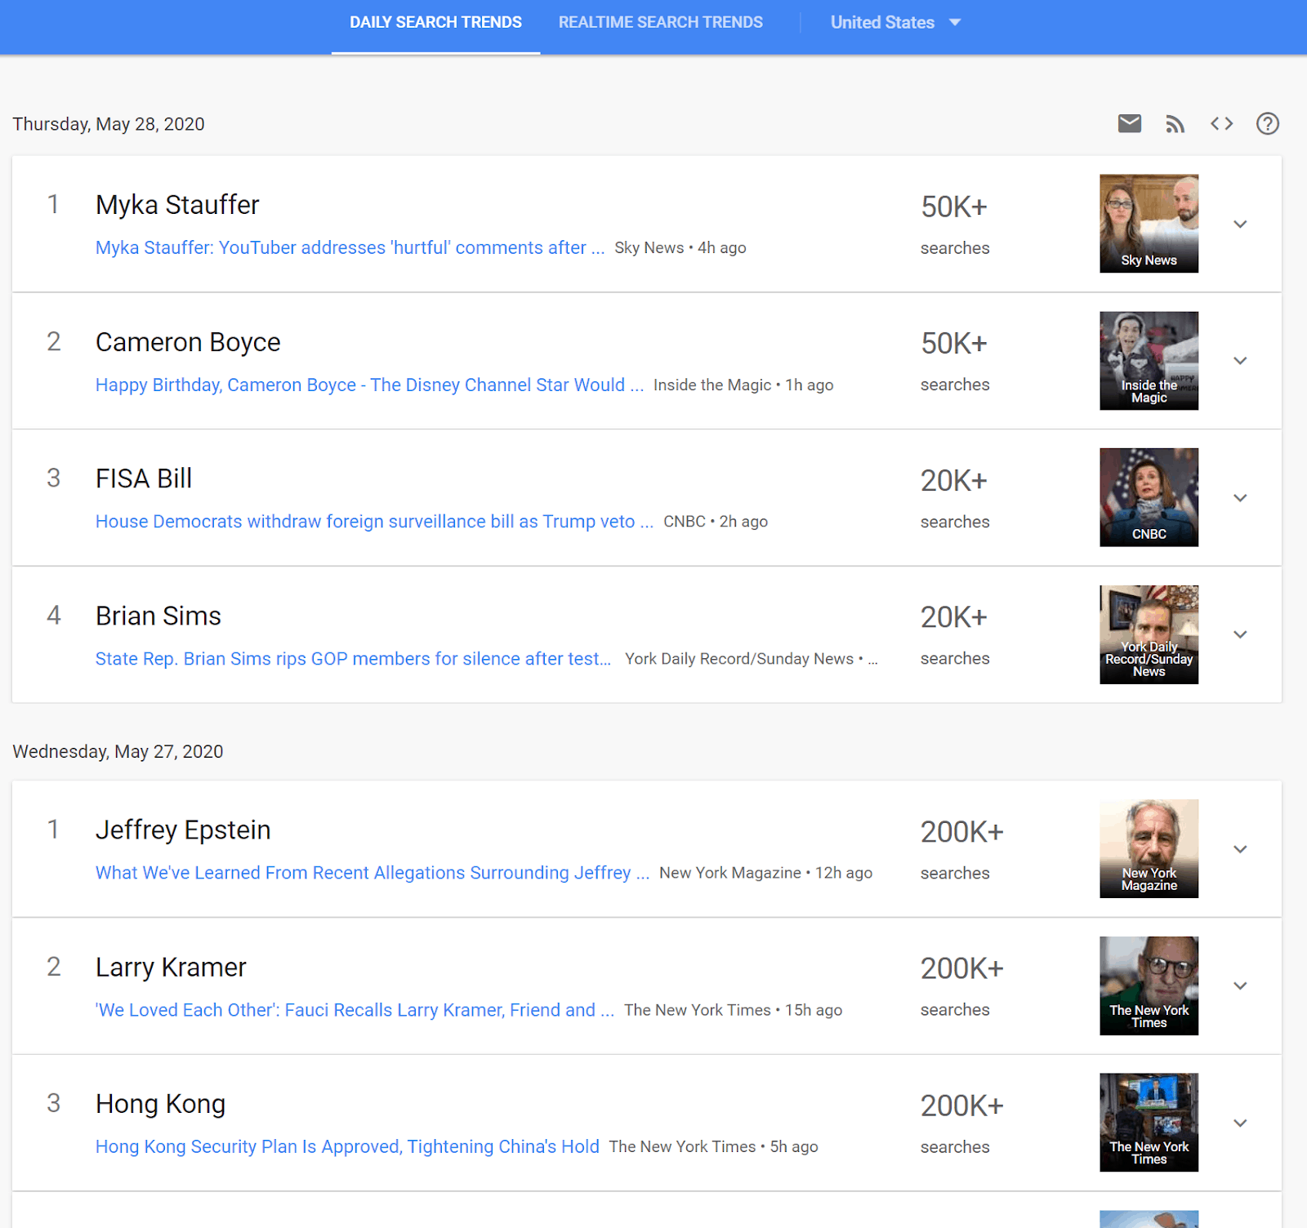Image resolution: width=1307 pixels, height=1228 pixels.
Task: Click the Larry Kramer New York Times link
Action: pyautogui.click(x=355, y=1009)
